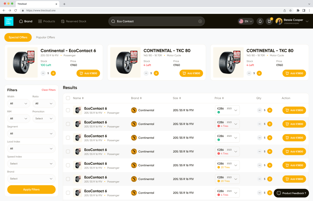Increase quantity in the first results row

coord(270,110)
